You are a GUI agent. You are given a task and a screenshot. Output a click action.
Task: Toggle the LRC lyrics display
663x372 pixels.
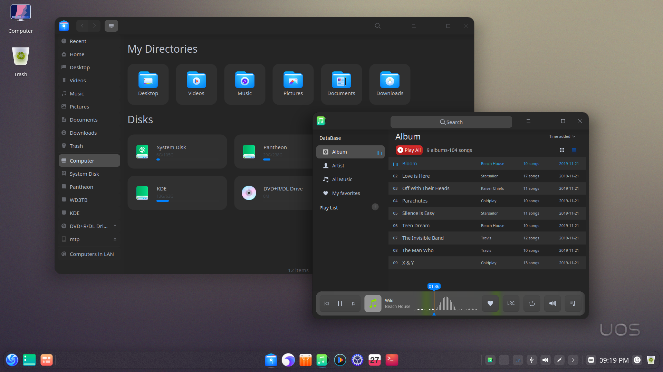pos(511,303)
